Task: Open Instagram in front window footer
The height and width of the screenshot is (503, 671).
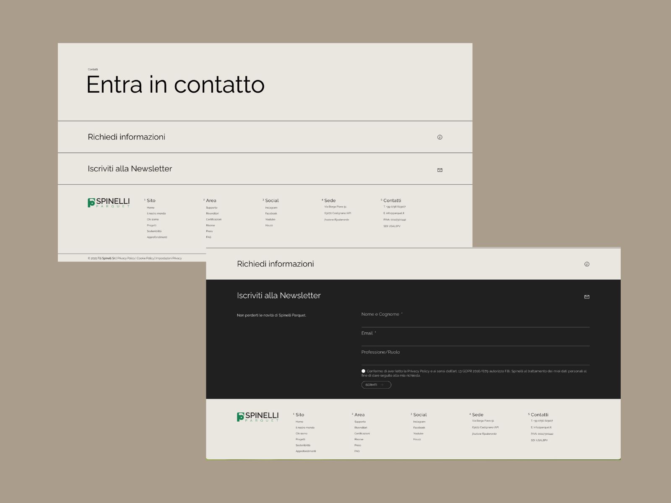Action: tap(419, 422)
